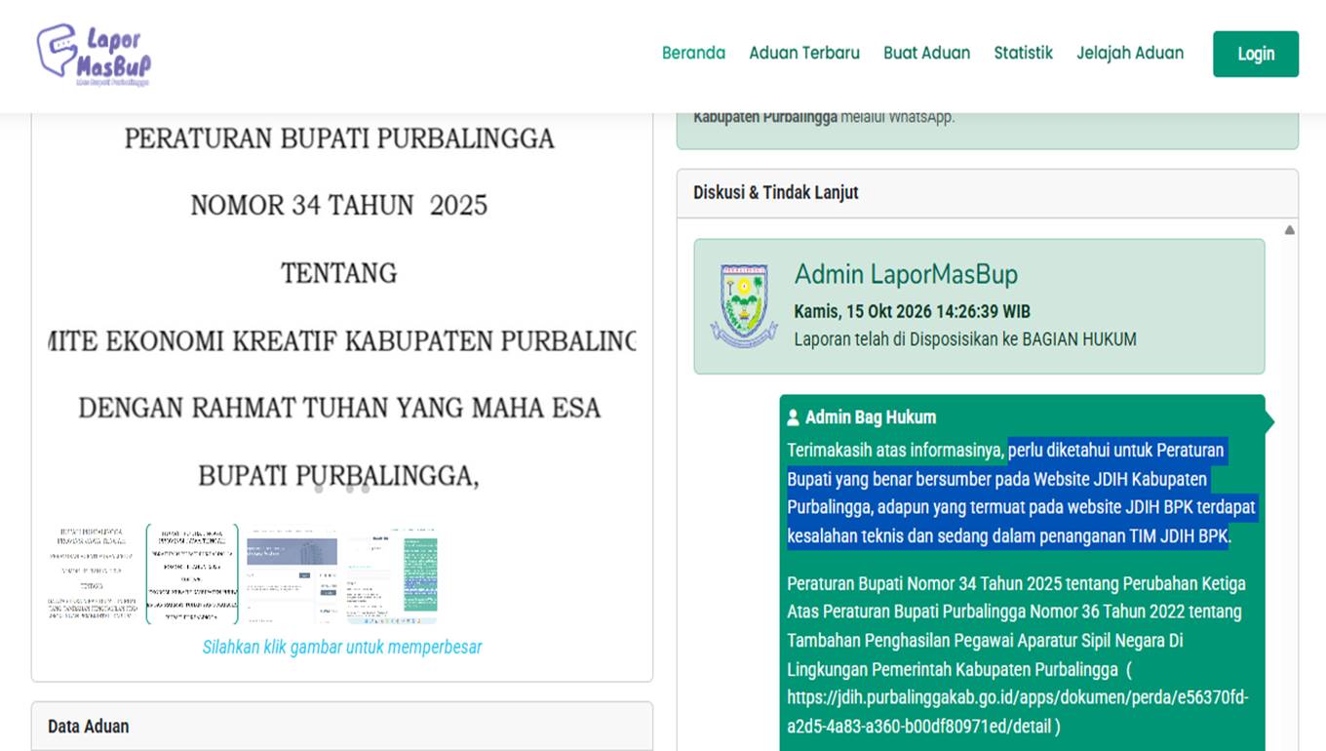Click the Diskusi & Tindak Lanjut heading
The height and width of the screenshot is (751, 1326).
(776, 192)
